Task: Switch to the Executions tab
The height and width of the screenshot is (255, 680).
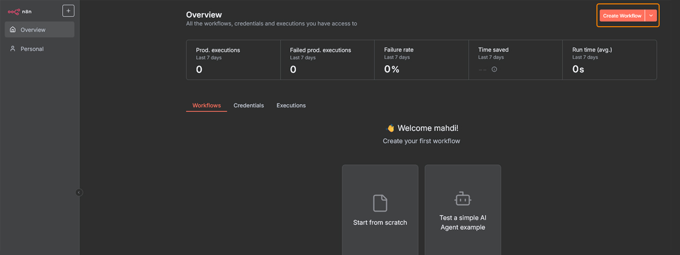Action: pyautogui.click(x=291, y=105)
